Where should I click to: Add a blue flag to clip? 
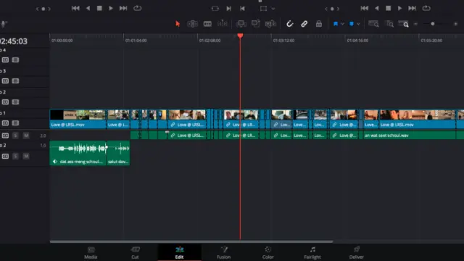pyautogui.click(x=336, y=24)
